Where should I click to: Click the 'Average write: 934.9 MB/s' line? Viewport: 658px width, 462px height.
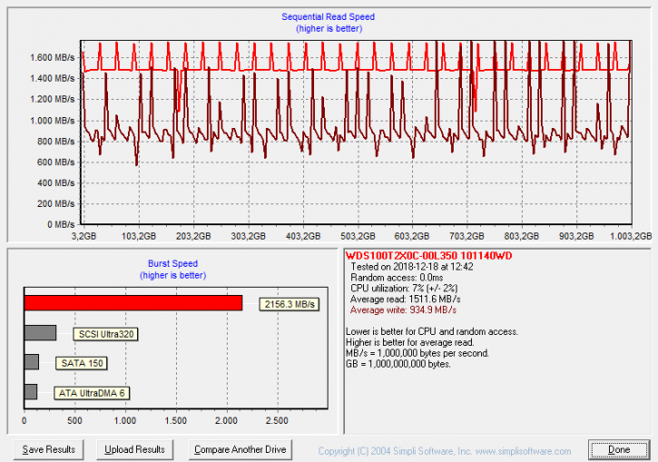(403, 310)
